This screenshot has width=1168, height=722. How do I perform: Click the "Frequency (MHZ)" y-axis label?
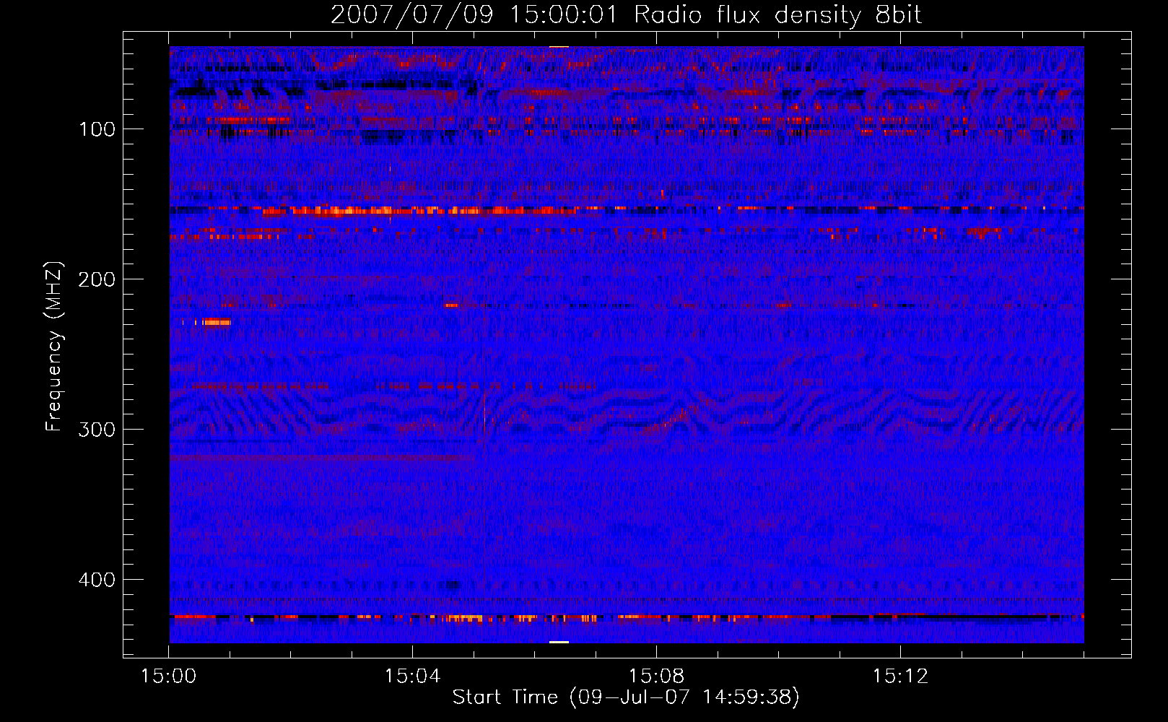click(54, 347)
